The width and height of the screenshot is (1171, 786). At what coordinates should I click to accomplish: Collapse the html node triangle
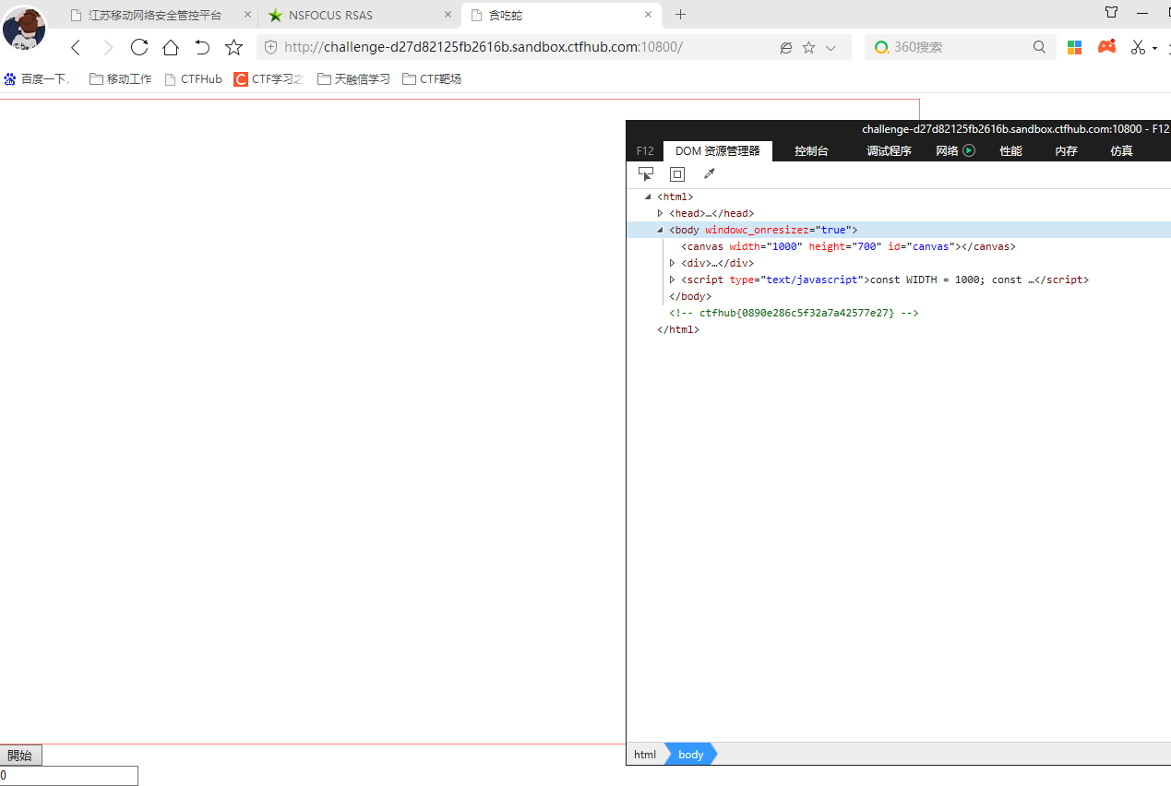pyautogui.click(x=648, y=196)
